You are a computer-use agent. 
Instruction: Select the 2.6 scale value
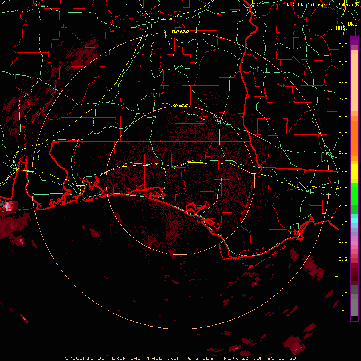tap(343, 206)
